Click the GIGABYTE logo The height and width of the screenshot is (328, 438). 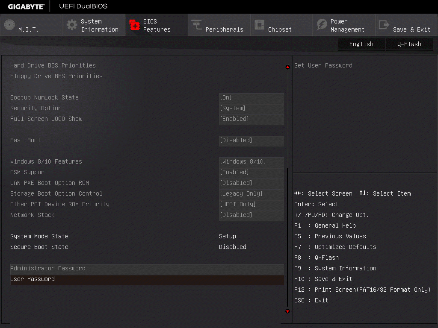coord(26,7)
